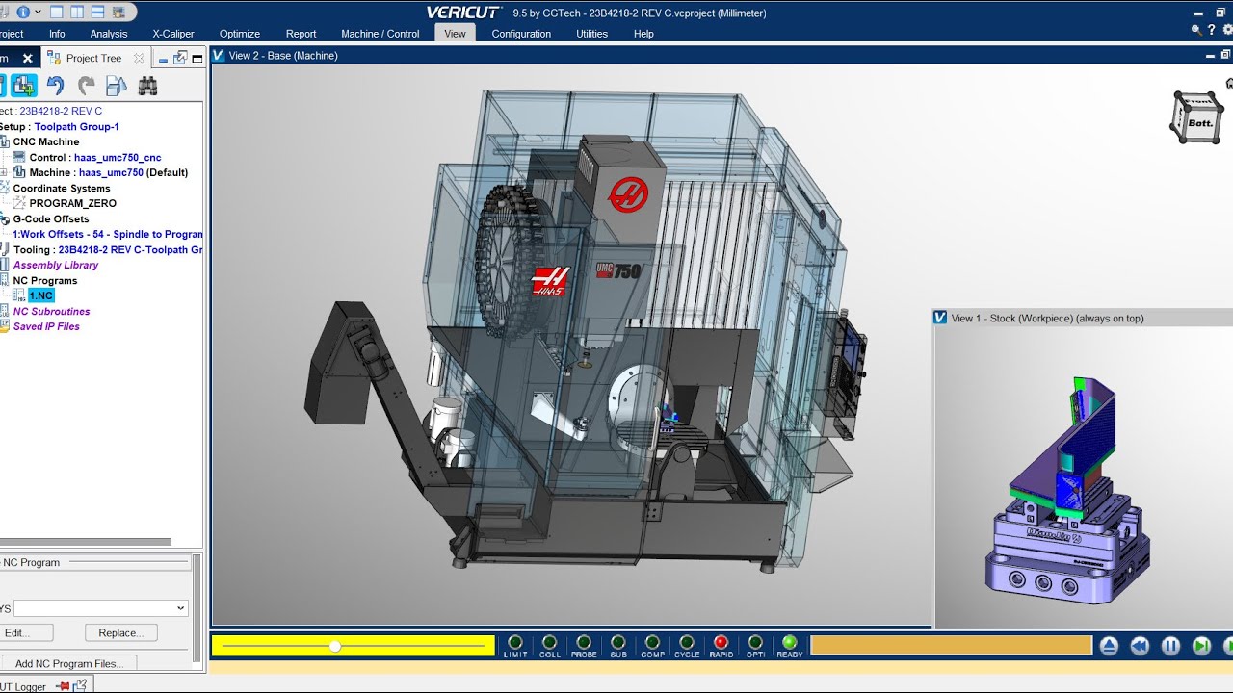Select the View menu tab
Screen dimensions: 1233x693
pyautogui.click(x=455, y=34)
